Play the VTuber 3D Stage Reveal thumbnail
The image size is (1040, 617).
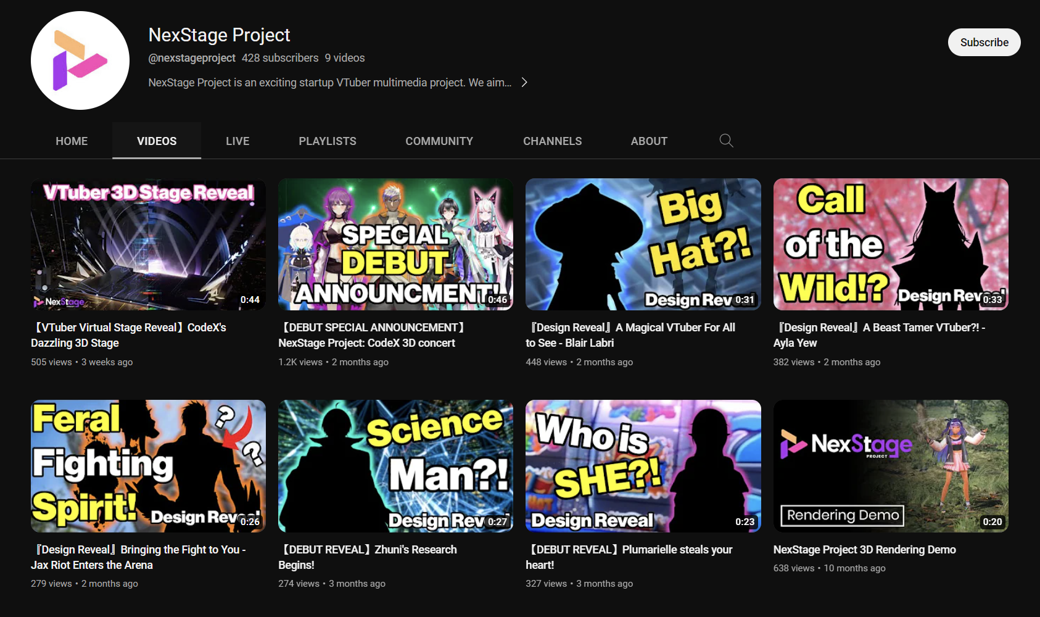pyautogui.click(x=148, y=244)
